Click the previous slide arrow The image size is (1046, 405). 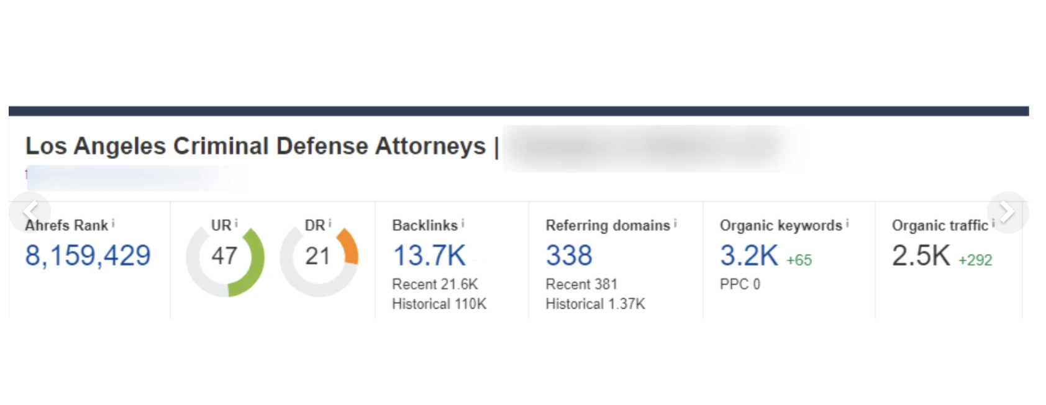tap(29, 212)
